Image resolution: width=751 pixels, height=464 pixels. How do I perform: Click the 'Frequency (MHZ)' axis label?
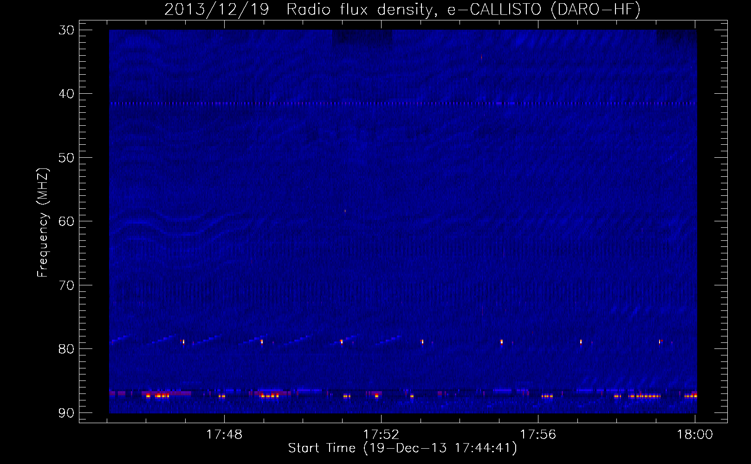[x=43, y=223]
